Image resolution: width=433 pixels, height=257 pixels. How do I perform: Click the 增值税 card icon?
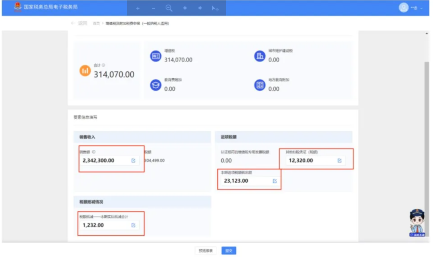pos(156,56)
